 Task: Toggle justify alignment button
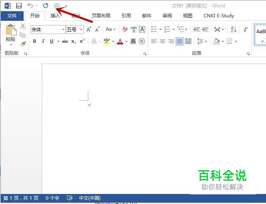click(180, 41)
